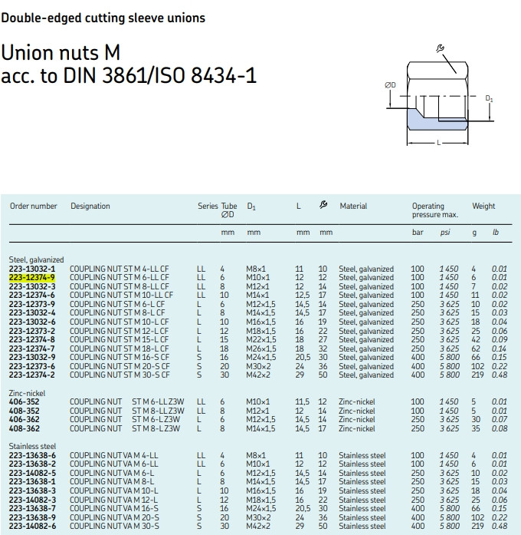Image resolution: width=521 pixels, height=535 pixels.
Task: Select designation COUPLING NUT ST M 30-S CF
Action: 120,375
